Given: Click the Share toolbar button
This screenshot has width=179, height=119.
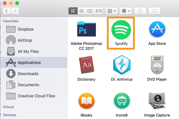Looking at the screenshot, I should [x=140, y=11].
